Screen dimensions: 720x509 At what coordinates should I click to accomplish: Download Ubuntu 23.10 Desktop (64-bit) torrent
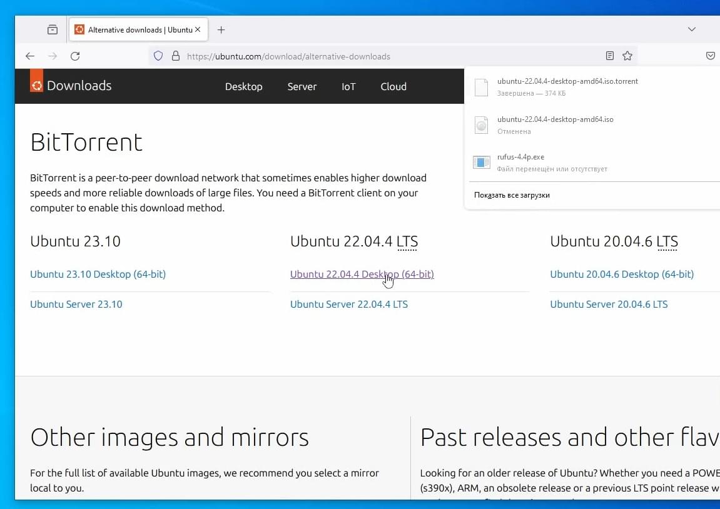click(x=98, y=274)
